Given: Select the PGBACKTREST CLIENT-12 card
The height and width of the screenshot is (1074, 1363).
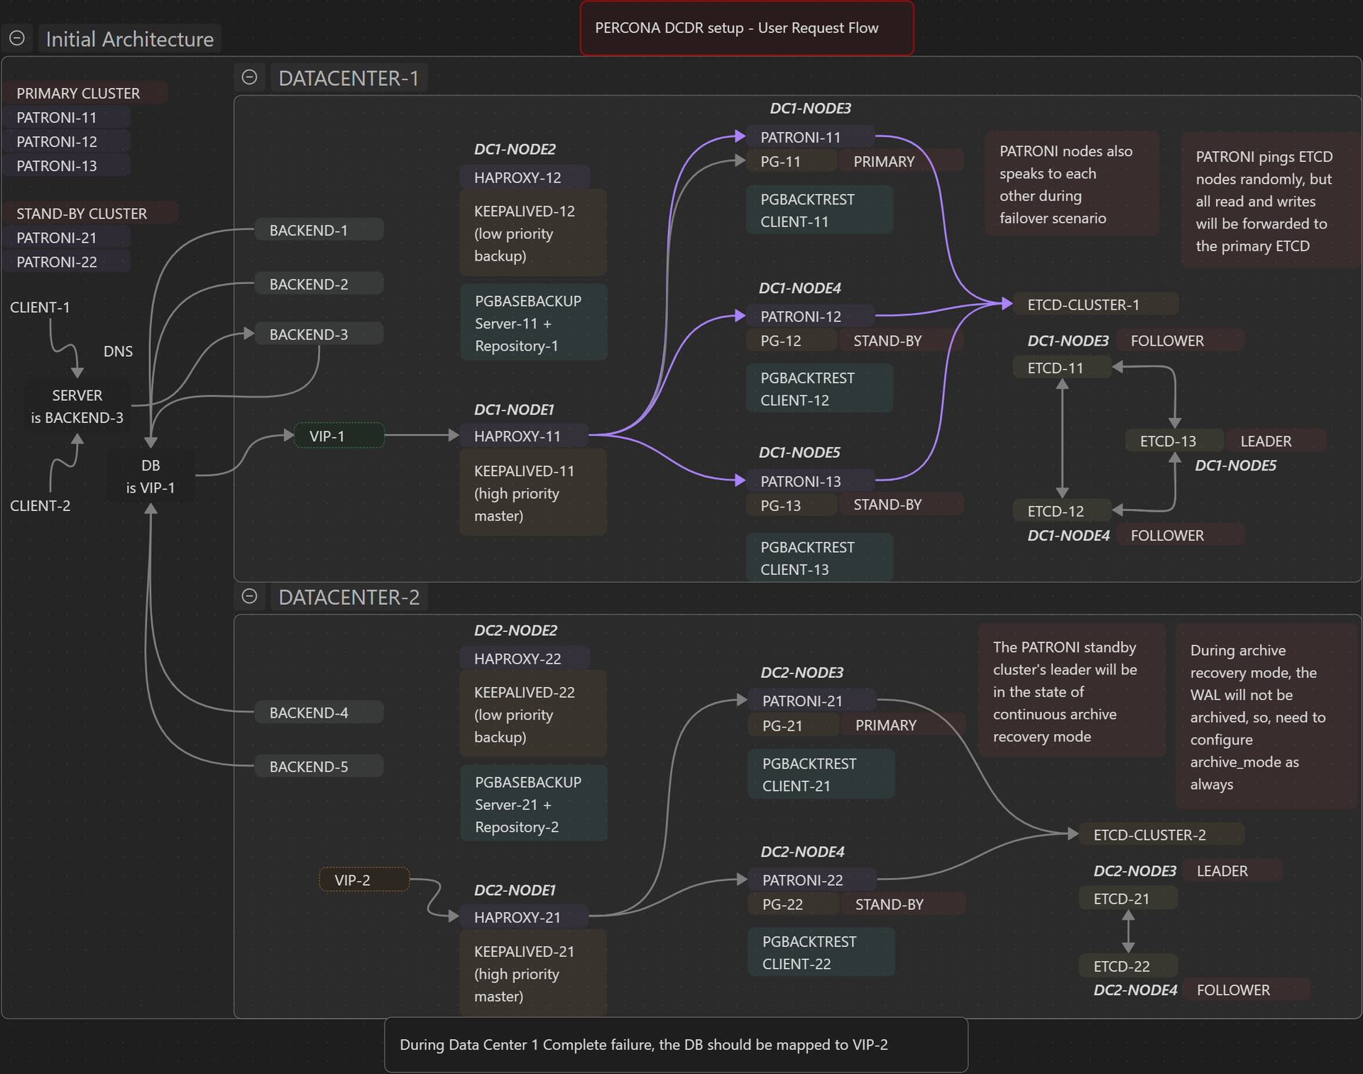Looking at the screenshot, I should tap(819, 389).
